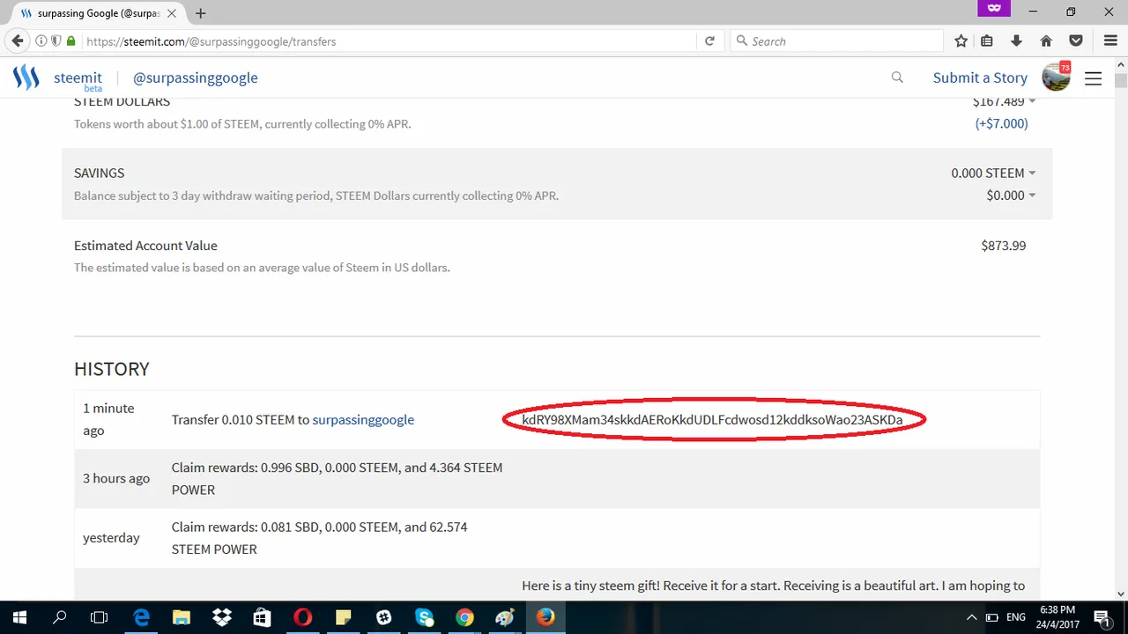Viewport: 1128px width, 634px height.
Task: Click 'Claim rewards: 0.996 SBD' history entry
Action: coord(337,478)
